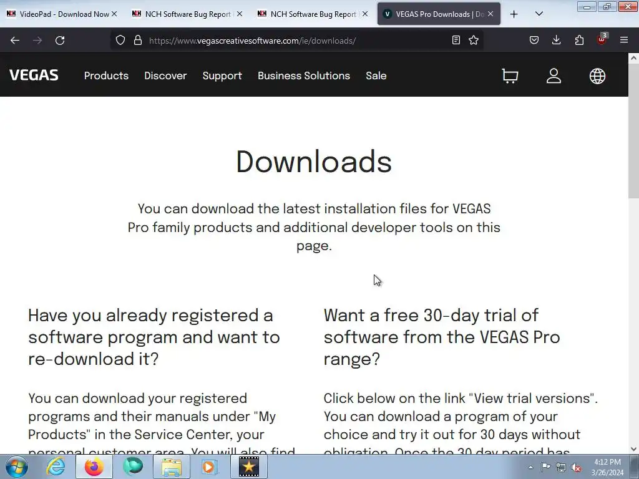Toggle reader view icon in address bar
The width and height of the screenshot is (639, 479).
click(456, 41)
